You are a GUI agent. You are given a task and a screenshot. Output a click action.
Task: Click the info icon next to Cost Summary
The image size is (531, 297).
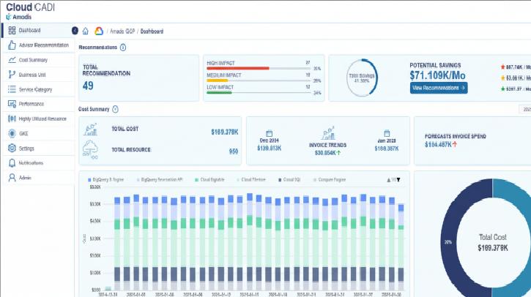pos(115,109)
